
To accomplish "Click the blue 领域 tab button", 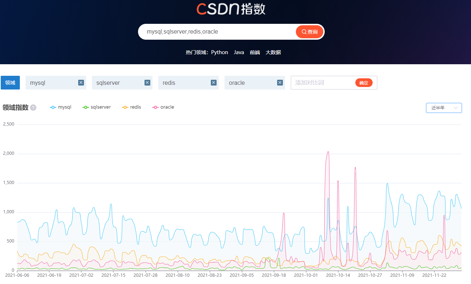I will [10, 83].
